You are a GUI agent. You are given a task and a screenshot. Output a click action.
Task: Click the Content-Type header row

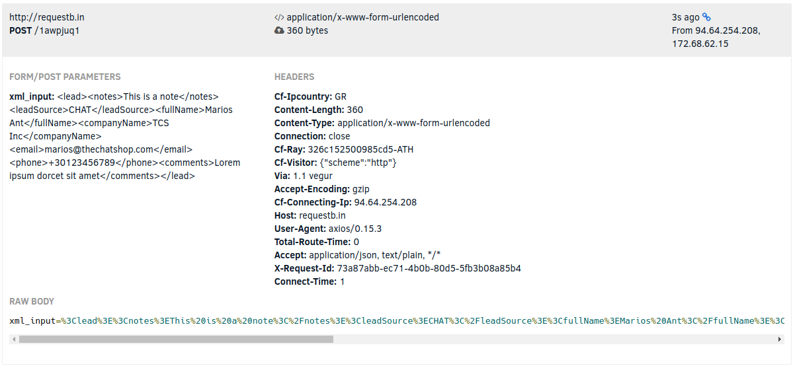tap(382, 123)
